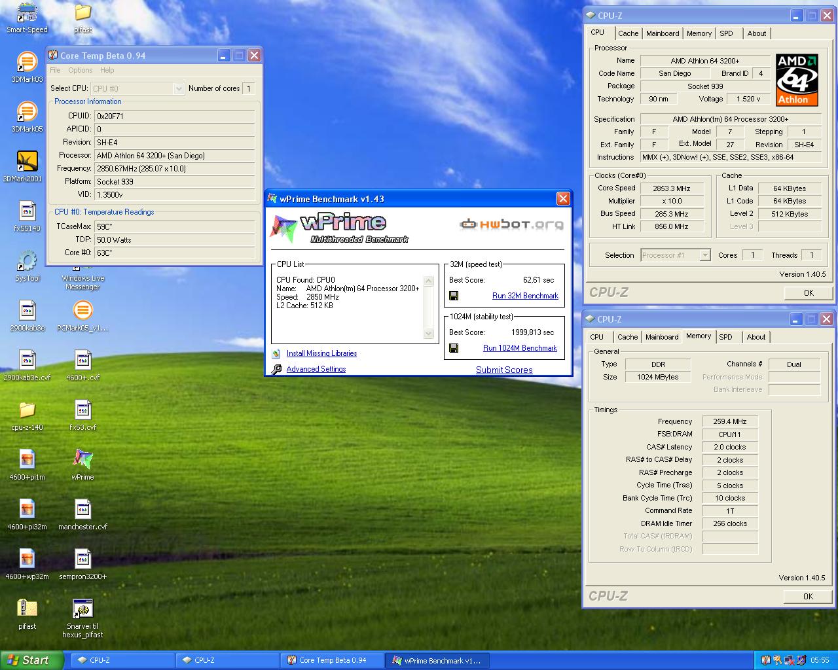Open the Options menu in Core Temp
Screen dimensions: 838x670
[x=80, y=70]
